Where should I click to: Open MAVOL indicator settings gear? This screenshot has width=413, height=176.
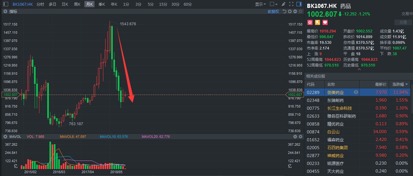tap(300, 137)
